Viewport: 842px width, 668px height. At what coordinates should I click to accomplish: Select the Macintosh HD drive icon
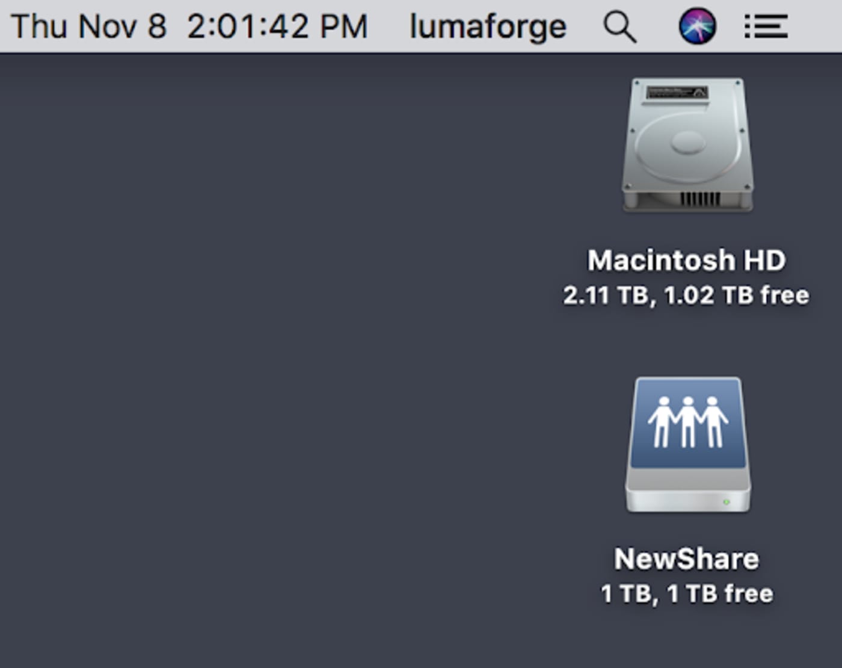[687, 145]
